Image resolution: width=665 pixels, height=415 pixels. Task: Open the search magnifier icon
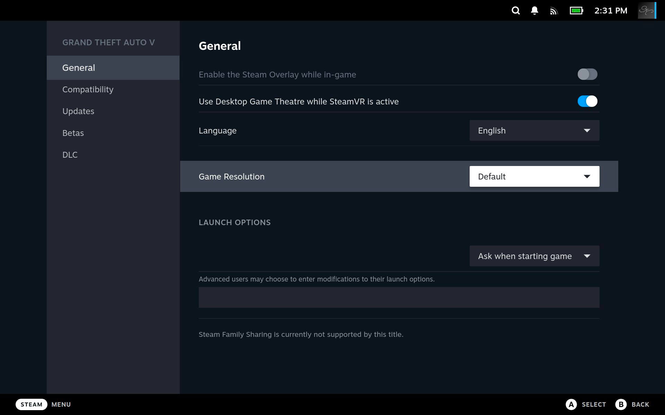click(x=516, y=11)
